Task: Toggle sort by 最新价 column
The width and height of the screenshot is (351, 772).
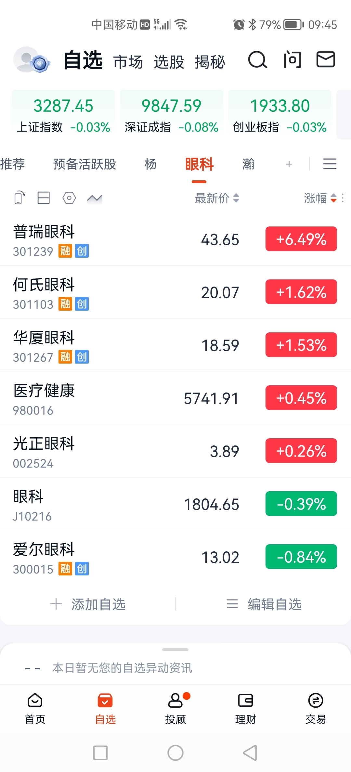Action: point(217,198)
